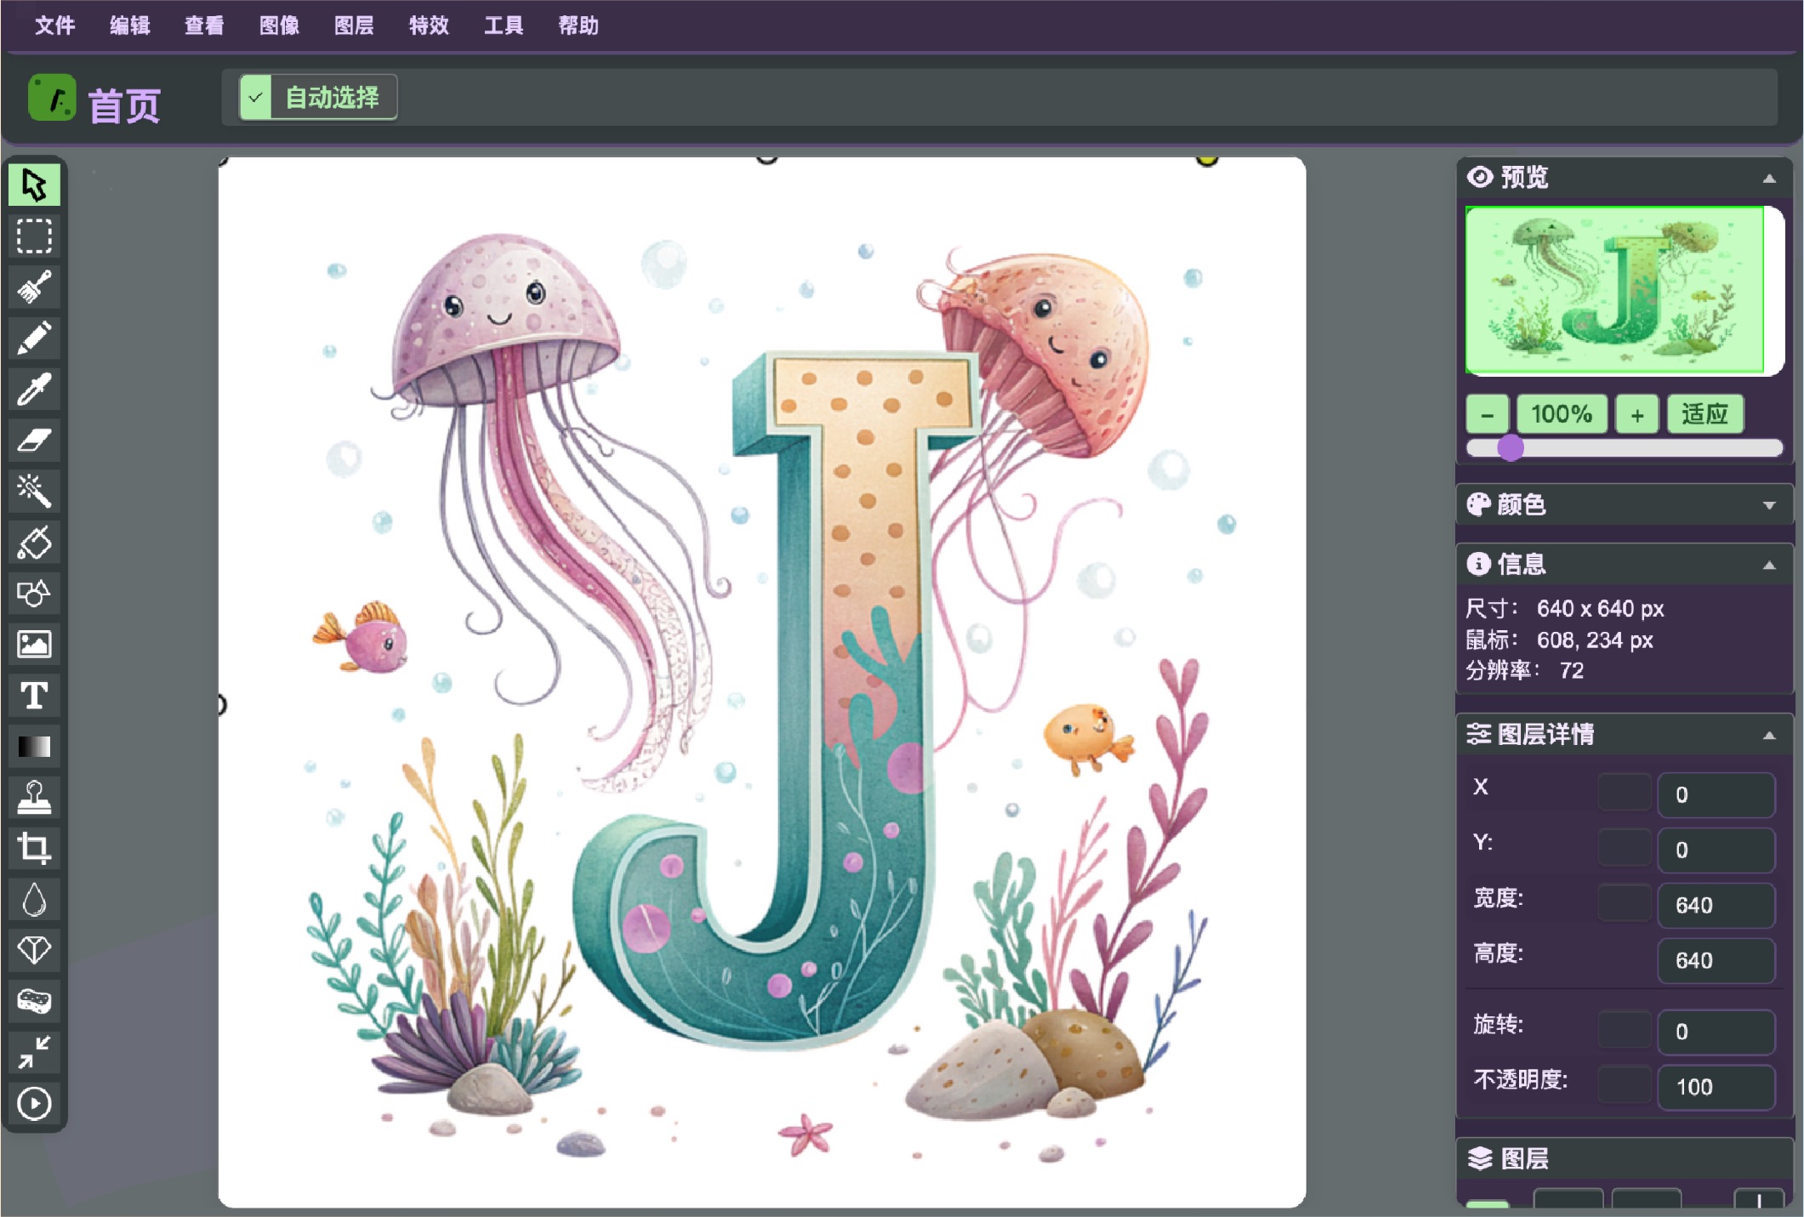Select the Eraser tool
This screenshot has height=1217, width=1804.
34,441
